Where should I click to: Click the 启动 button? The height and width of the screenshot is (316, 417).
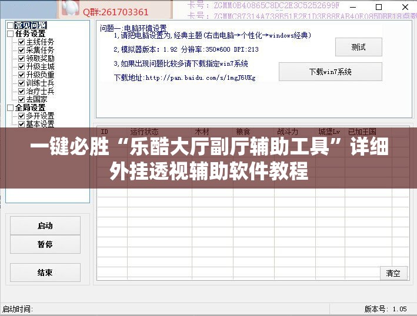pos(45,226)
